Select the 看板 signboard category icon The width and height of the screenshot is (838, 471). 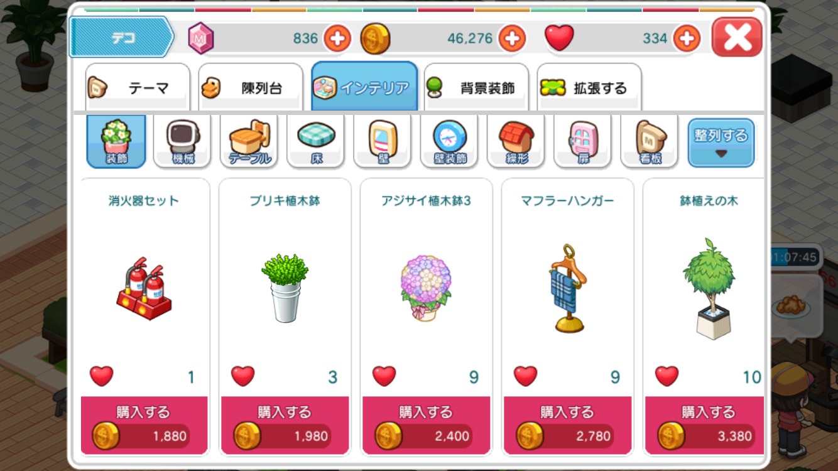click(650, 141)
